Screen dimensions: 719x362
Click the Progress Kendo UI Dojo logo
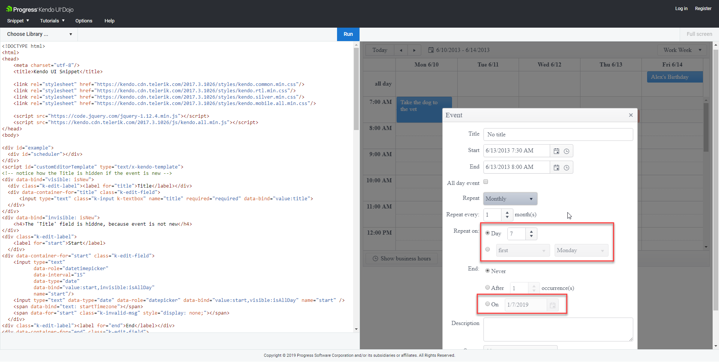[x=40, y=9]
